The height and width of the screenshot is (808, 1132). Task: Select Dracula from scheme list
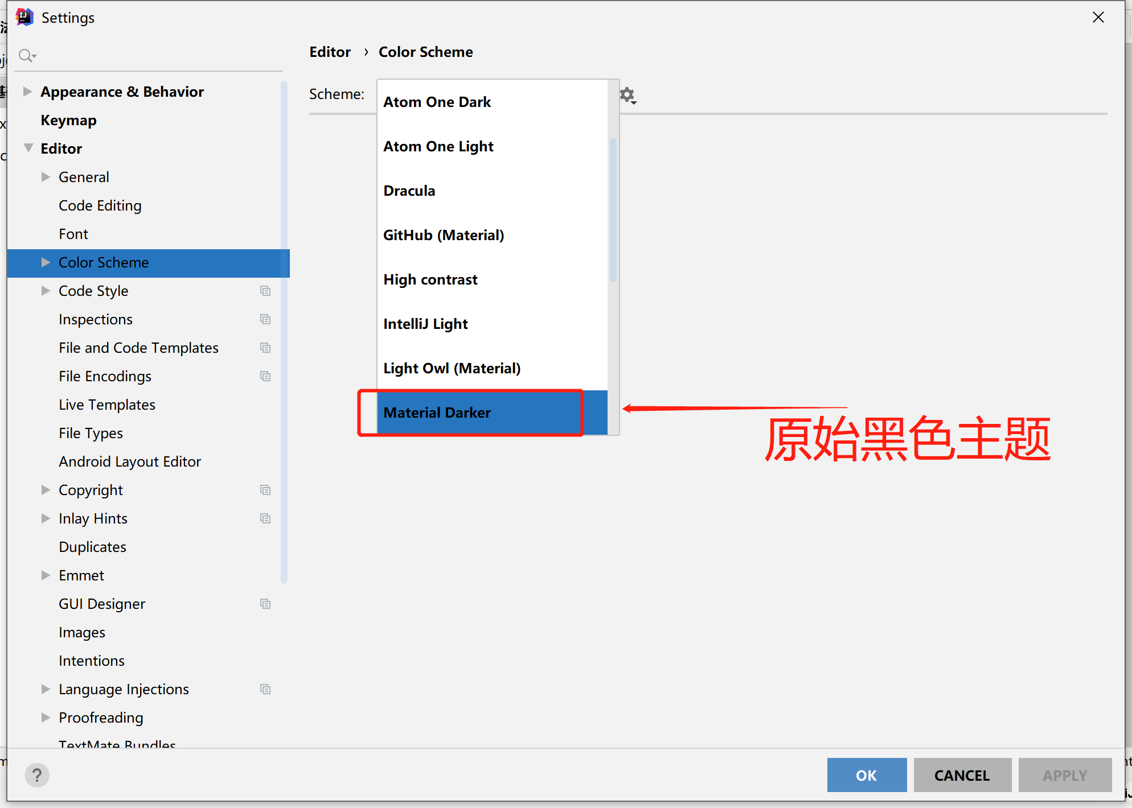tap(409, 191)
